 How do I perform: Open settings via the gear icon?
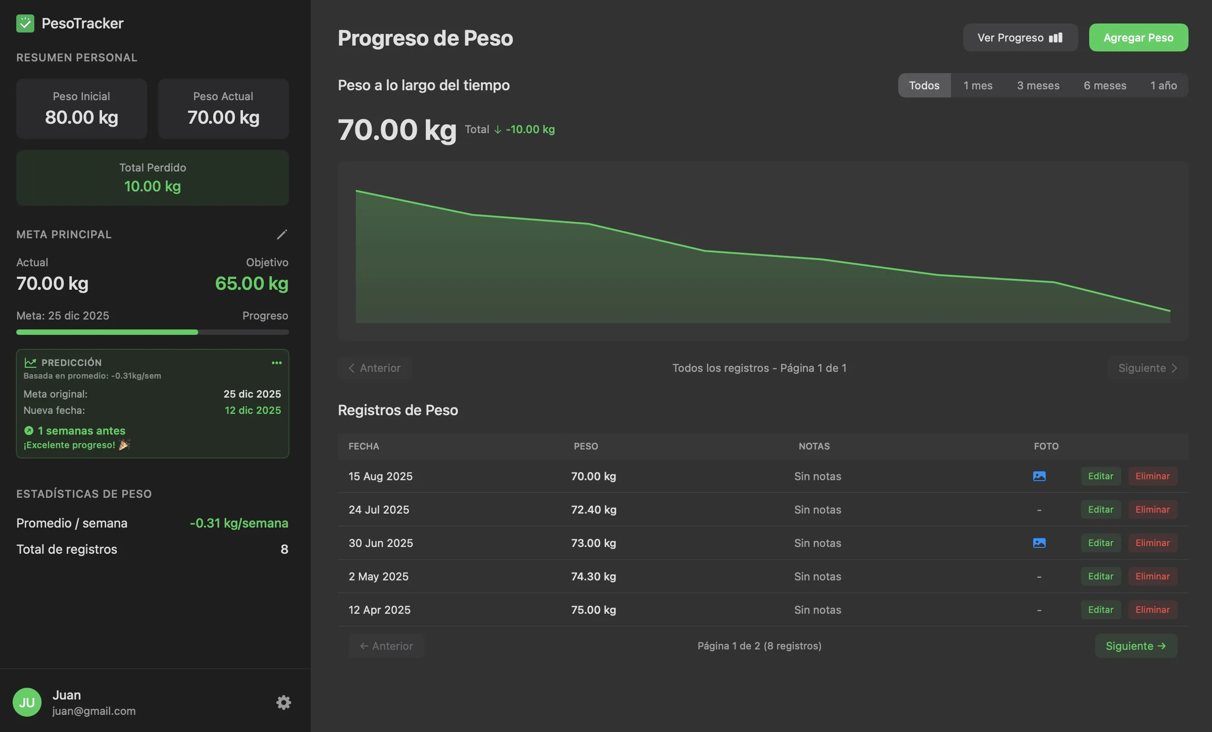point(283,702)
